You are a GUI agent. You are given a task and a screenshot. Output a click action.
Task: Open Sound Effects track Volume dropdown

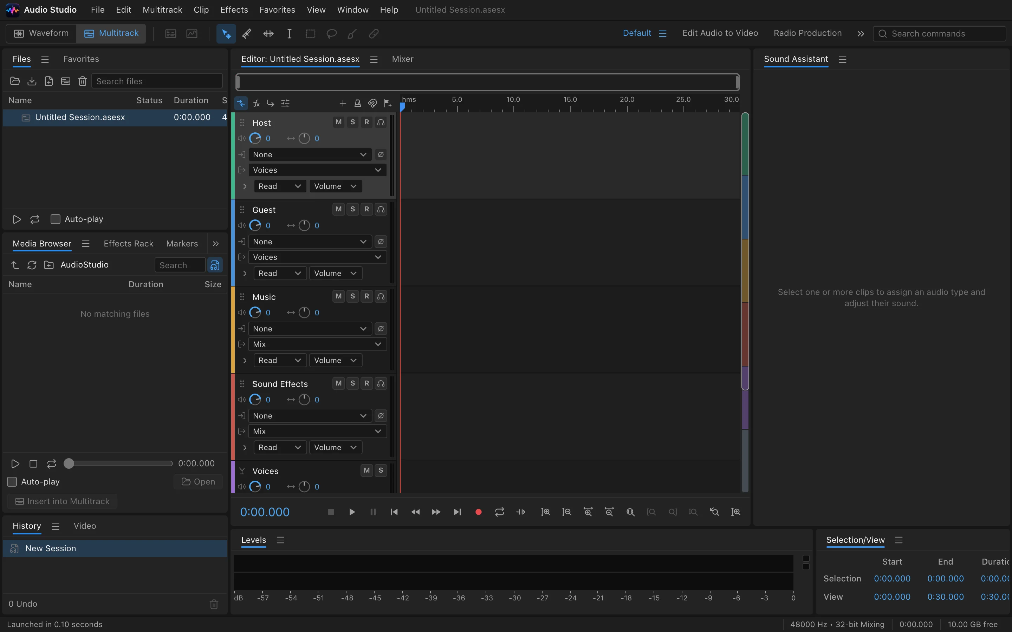point(335,448)
